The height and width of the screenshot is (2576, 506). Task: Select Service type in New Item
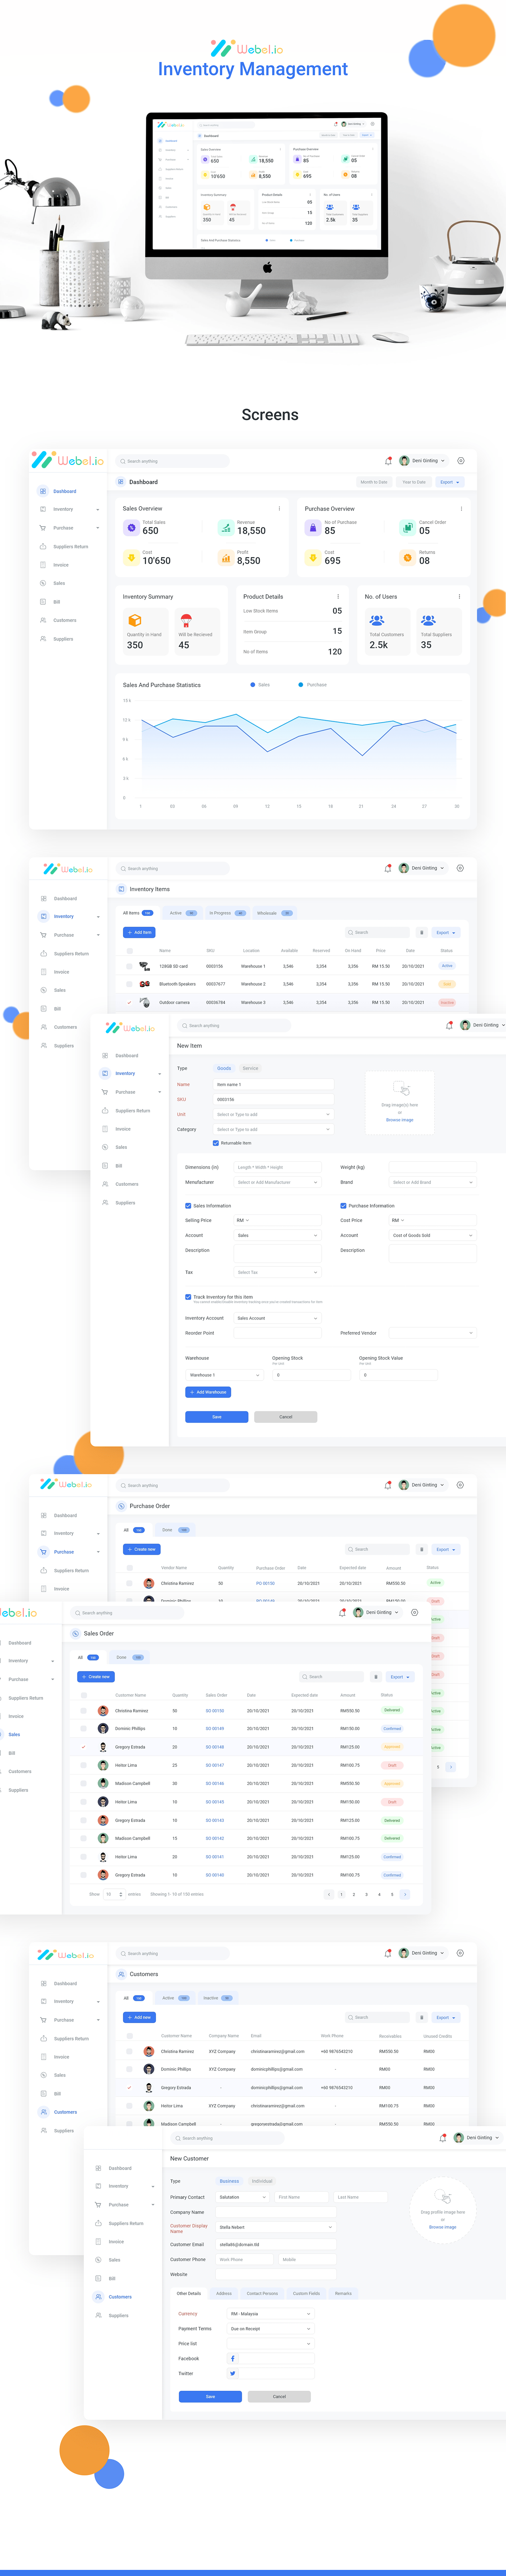[x=250, y=1068]
